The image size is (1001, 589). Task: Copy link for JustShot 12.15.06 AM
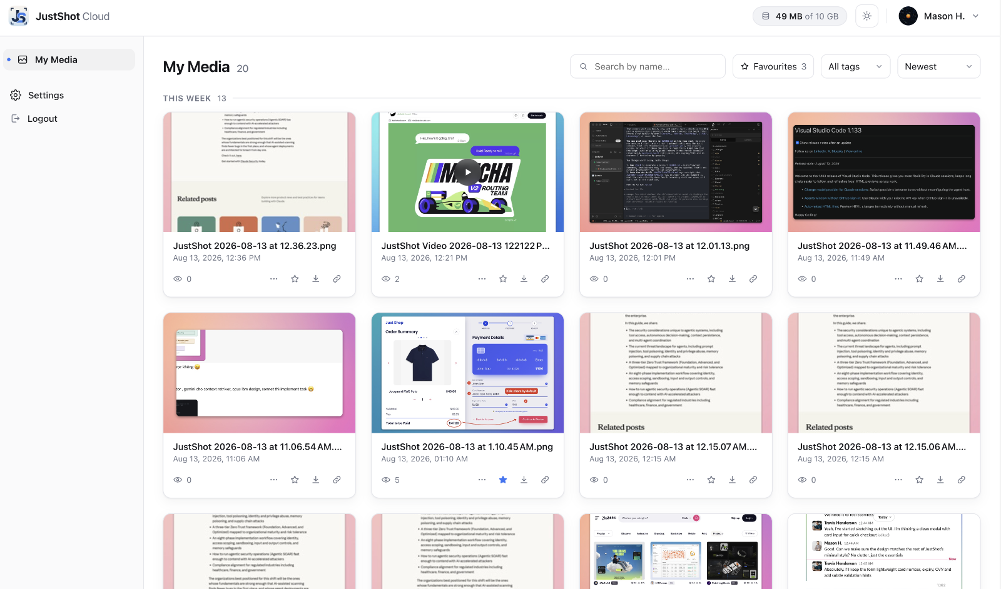962,480
